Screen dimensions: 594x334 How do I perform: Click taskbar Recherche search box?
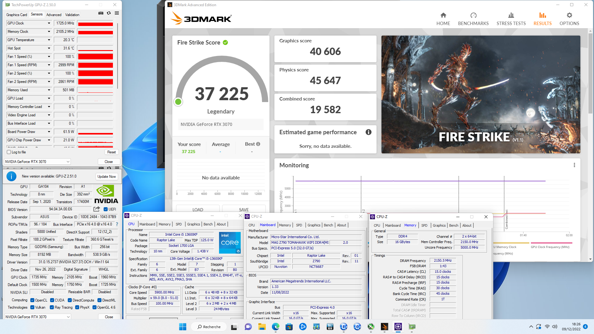[209, 327]
